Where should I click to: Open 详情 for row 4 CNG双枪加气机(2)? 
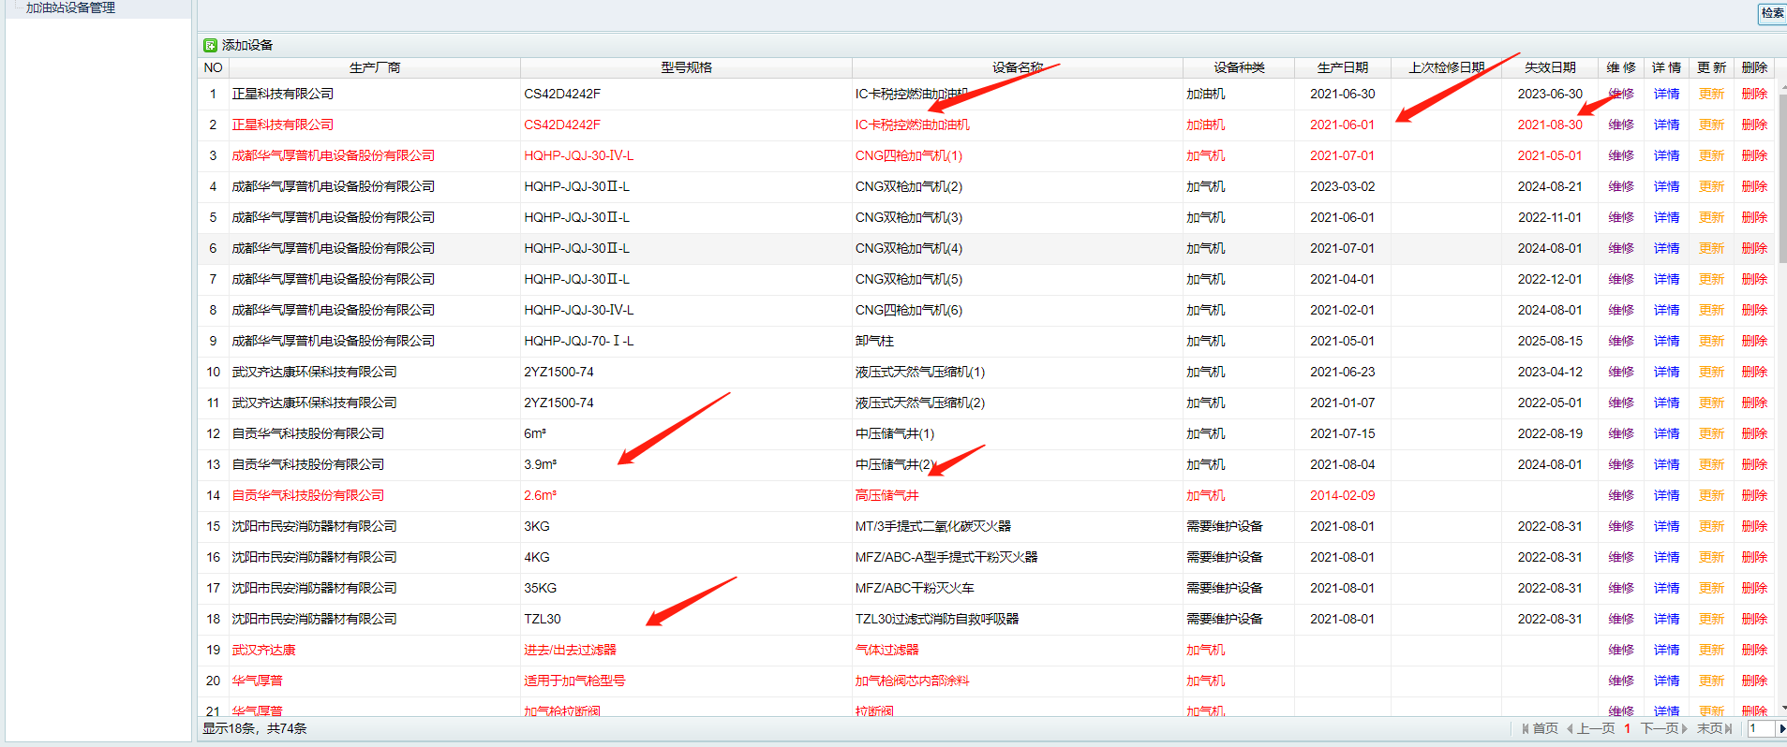[x=1666, y=186]
